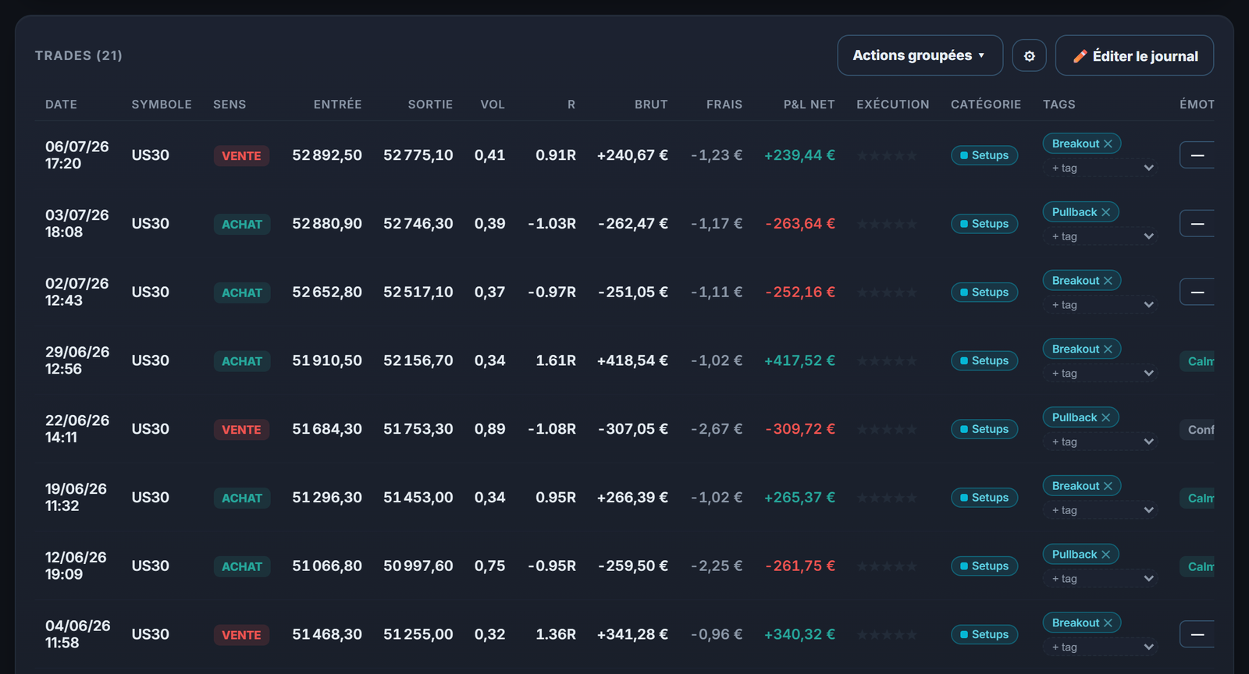Click the Setups category on 06/07/26 trade
1249x674 pixels.
(x=984, y=155)
